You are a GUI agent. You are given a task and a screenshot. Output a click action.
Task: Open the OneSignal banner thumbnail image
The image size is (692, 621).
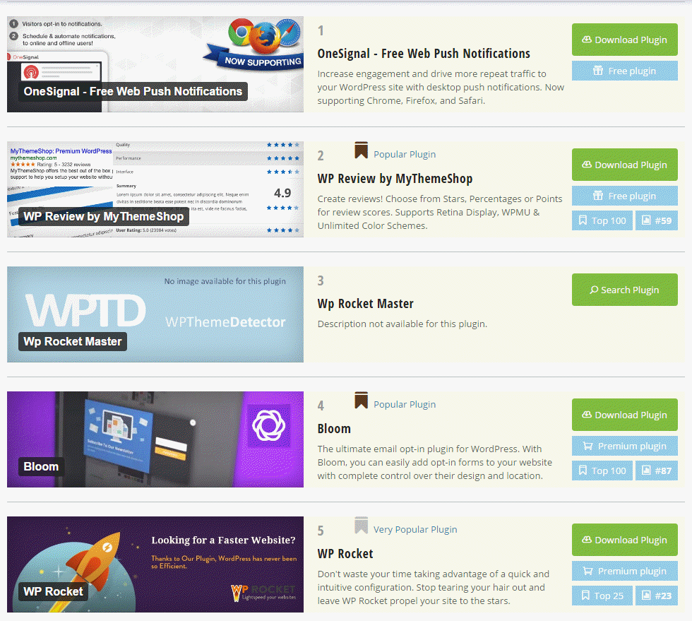(155, 64)
